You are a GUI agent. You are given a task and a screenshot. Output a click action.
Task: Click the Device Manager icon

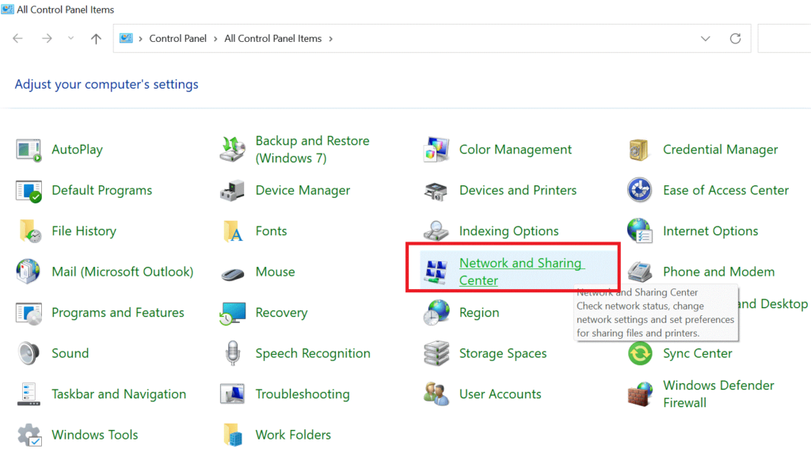[x=232, y=191]
